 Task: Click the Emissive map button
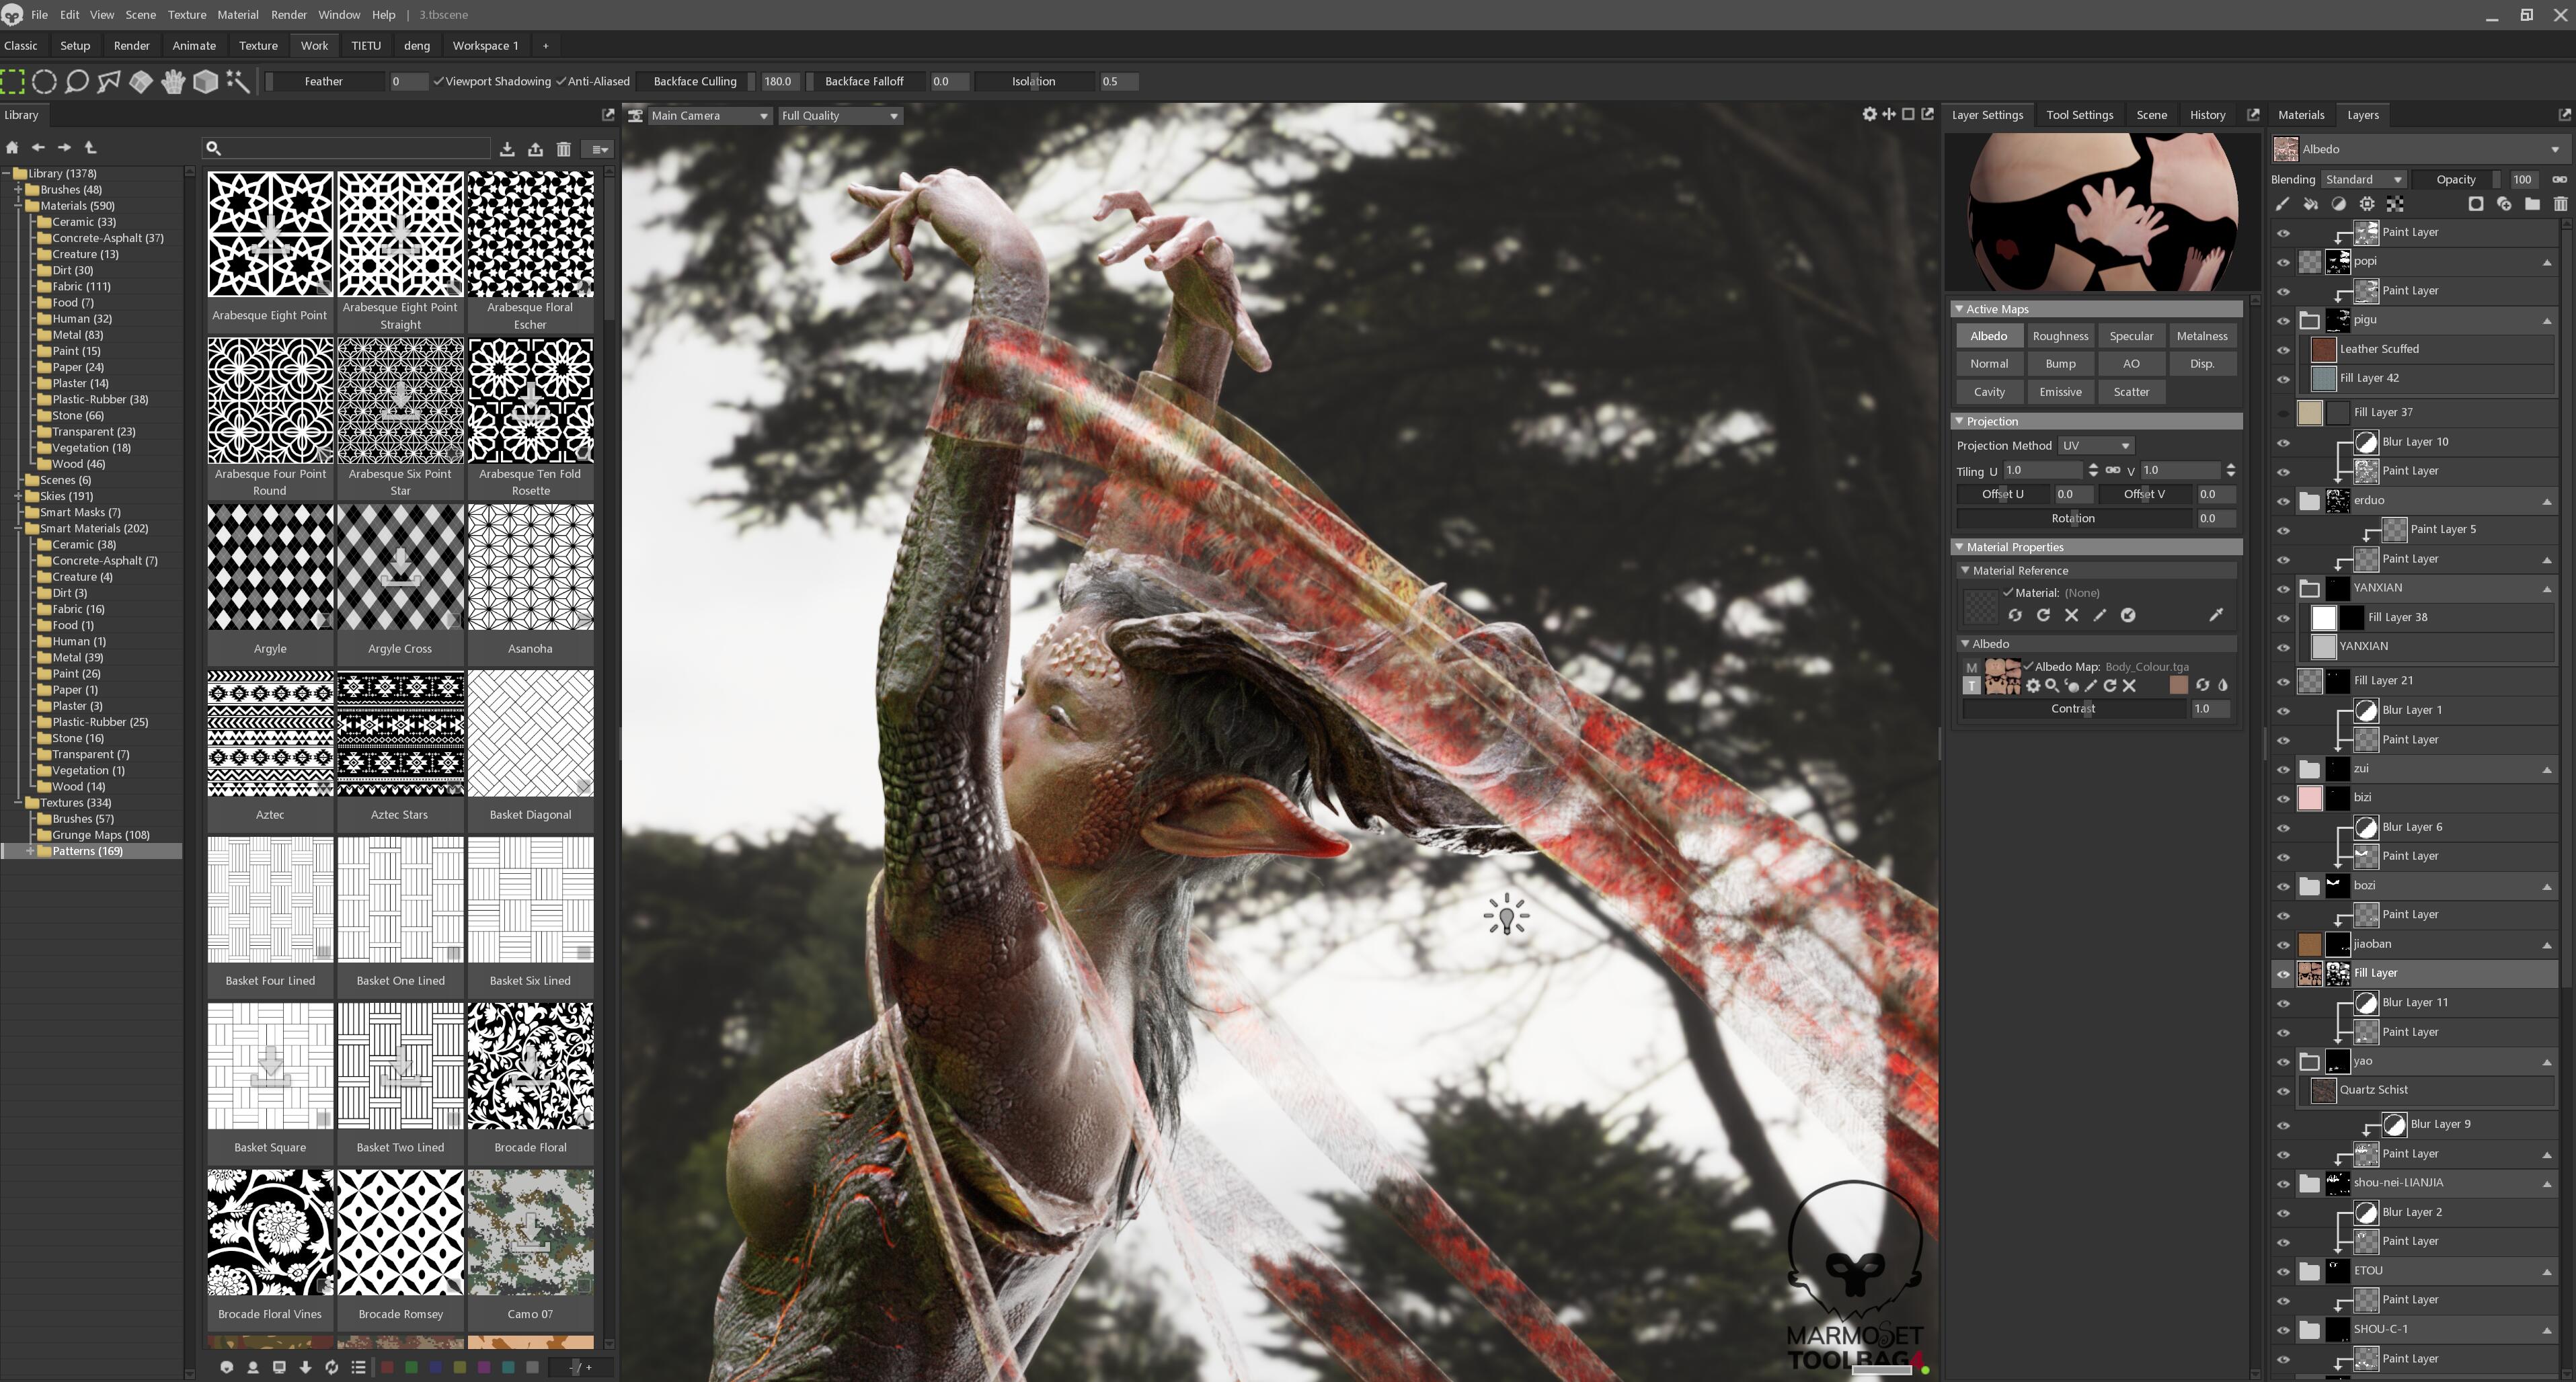pyautogui.click(x=2060, y=392)
